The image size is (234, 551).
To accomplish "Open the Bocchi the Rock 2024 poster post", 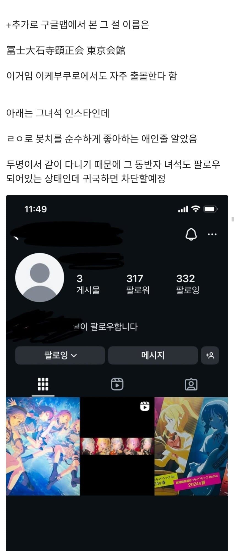I will (191, 446).
